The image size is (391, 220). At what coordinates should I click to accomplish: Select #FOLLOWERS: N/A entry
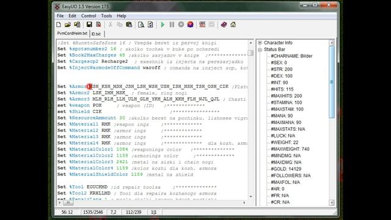coord(291,175)
